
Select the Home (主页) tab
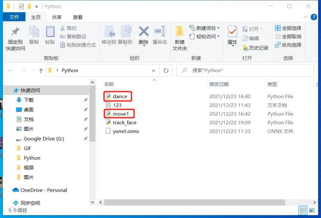click(x=36, y=17)
